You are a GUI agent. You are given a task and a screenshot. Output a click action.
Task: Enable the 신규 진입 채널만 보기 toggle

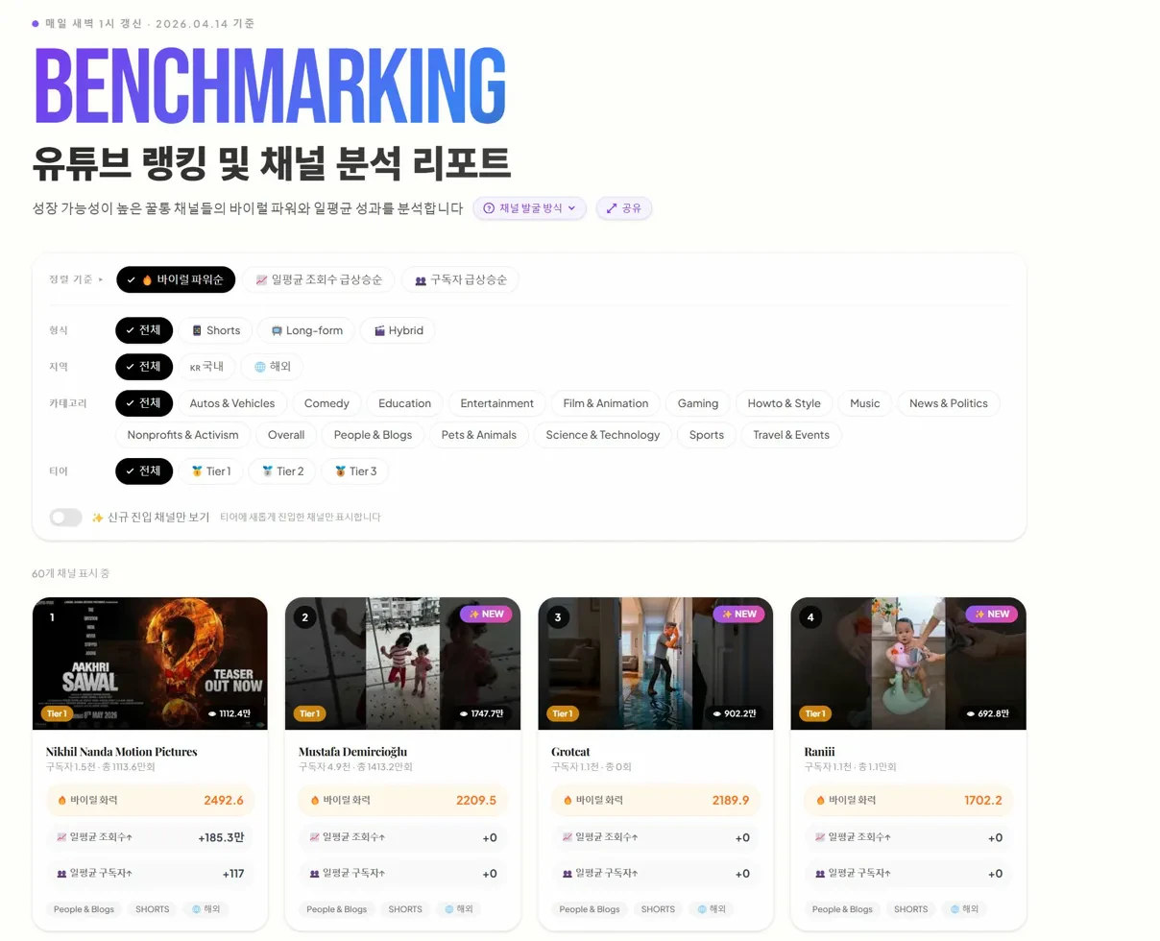click(65, 517)
